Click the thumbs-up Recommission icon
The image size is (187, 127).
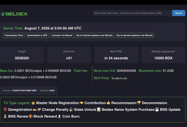108,103
